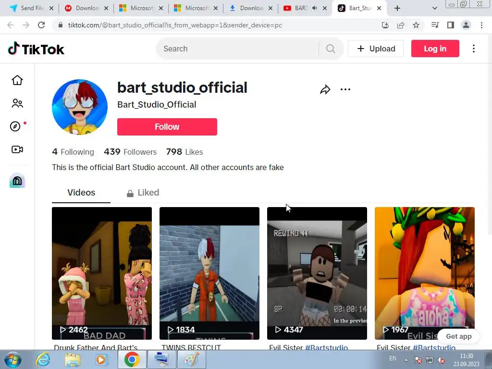492x369 pixels.
Task: Open Windows Explorer folder in taskbar
Action: pyautogui.click(x=73, y=359)
